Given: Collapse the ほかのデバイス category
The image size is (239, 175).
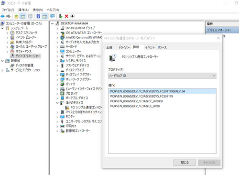Looking at the screenshot, I should coord(57,103).
